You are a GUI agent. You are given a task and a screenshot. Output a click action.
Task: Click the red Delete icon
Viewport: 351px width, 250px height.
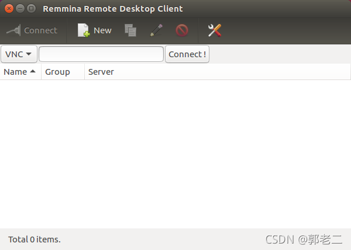(182, 30)
